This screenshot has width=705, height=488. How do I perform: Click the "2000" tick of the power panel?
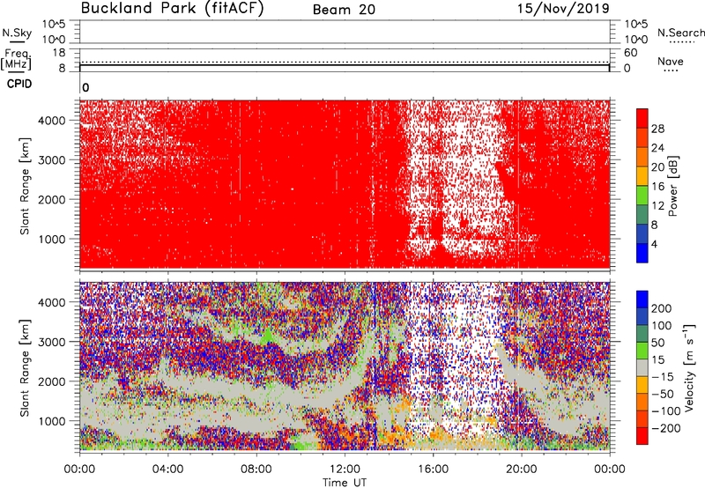coord(51,199)
